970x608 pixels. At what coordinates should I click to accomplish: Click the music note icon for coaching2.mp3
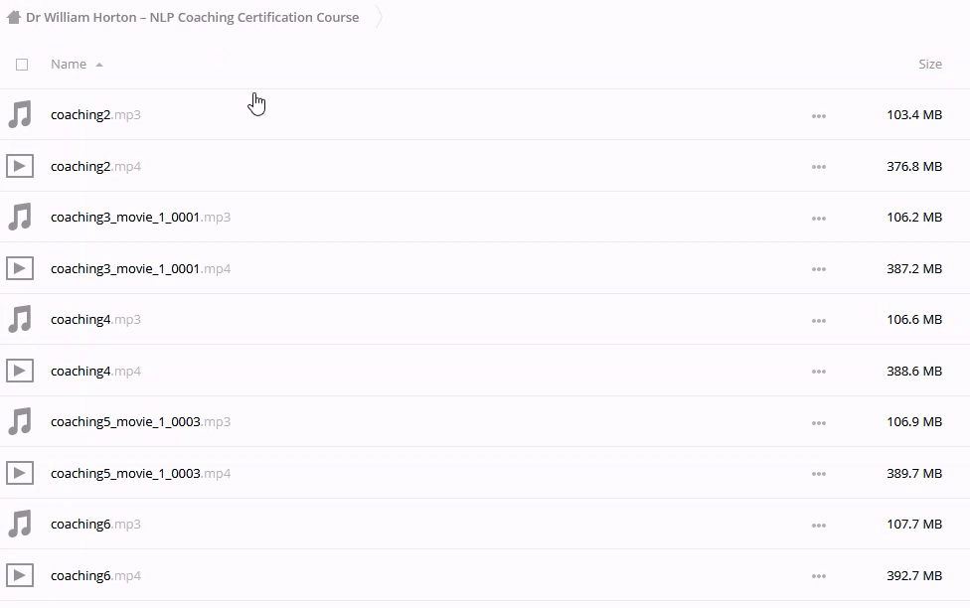click(20, 114)
